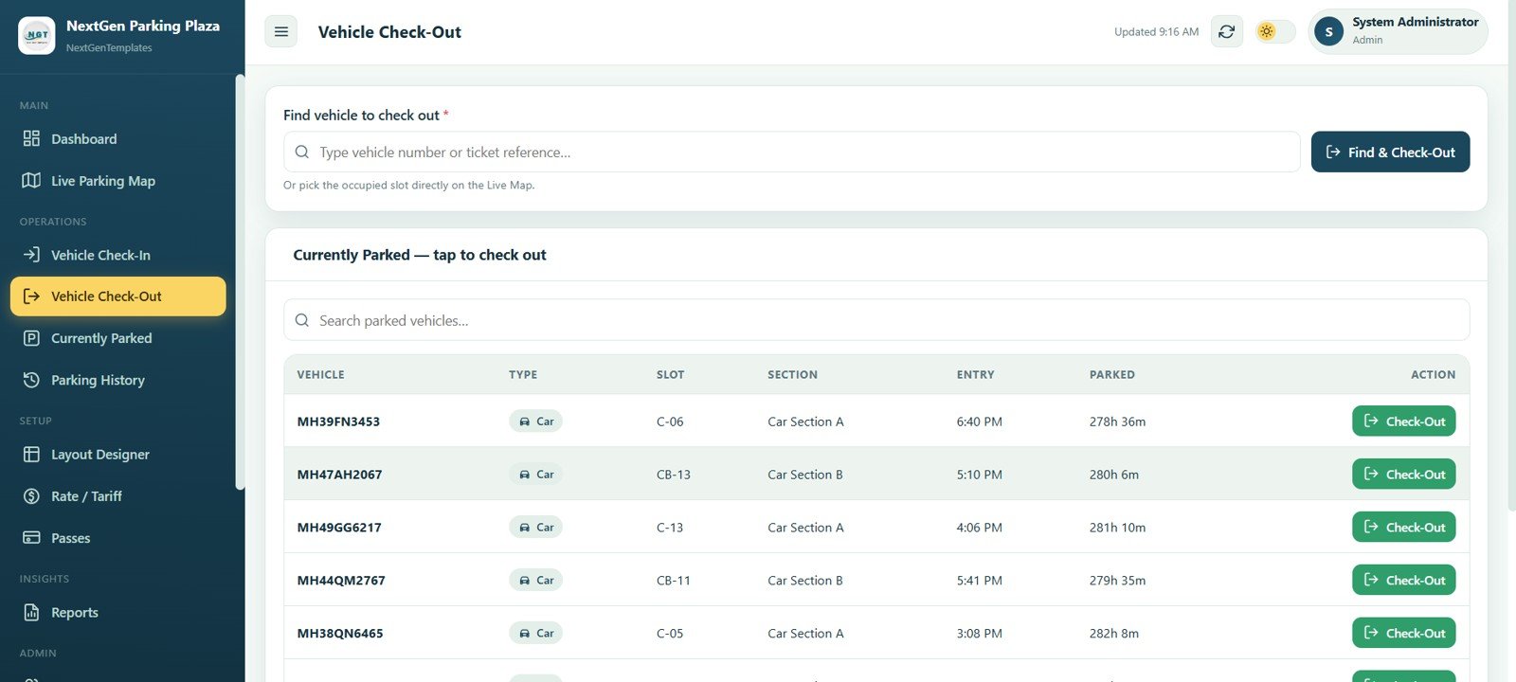
Task: Click the S avatar circle
Action: (x=1328, y=31)
